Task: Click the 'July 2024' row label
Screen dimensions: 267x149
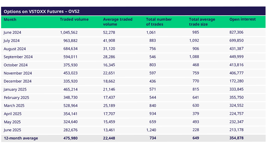Action: pos(11,41)
